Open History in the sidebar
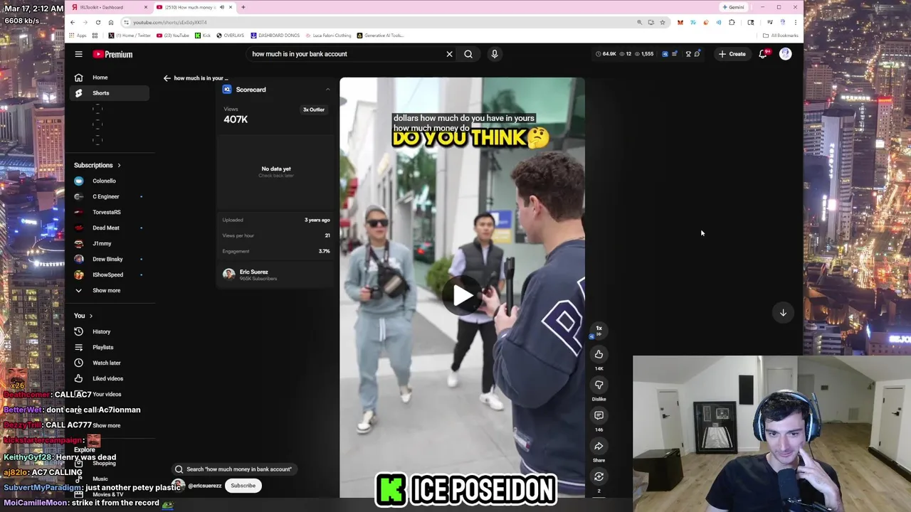Viewport: 911px width, 512px height. pyautogui.click(x=110, y=331)
